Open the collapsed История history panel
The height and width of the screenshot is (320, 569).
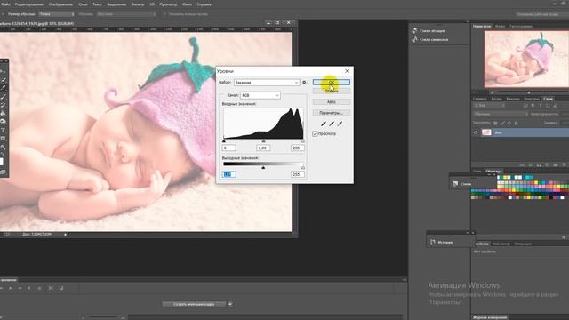pos(445,242)
